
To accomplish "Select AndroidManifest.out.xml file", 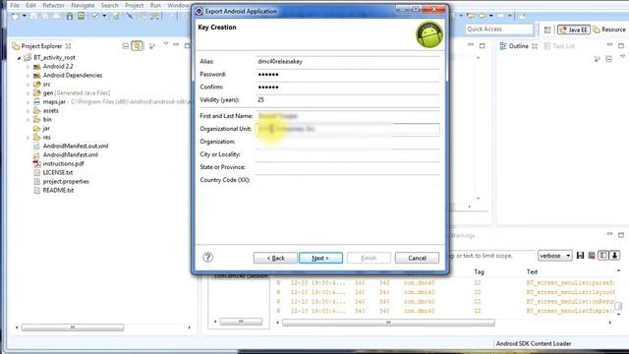I will click(76, 147).
